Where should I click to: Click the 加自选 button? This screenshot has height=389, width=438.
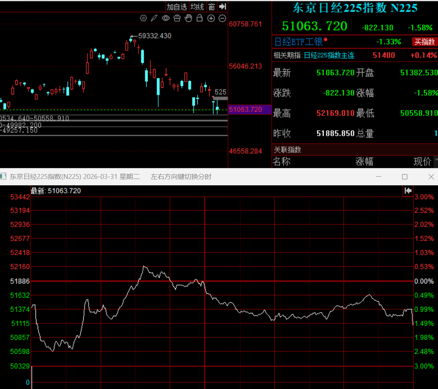(177, 7)
